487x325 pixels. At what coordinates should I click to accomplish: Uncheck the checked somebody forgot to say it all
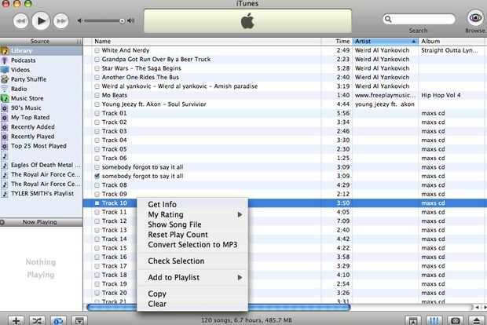tap(97, 176)
